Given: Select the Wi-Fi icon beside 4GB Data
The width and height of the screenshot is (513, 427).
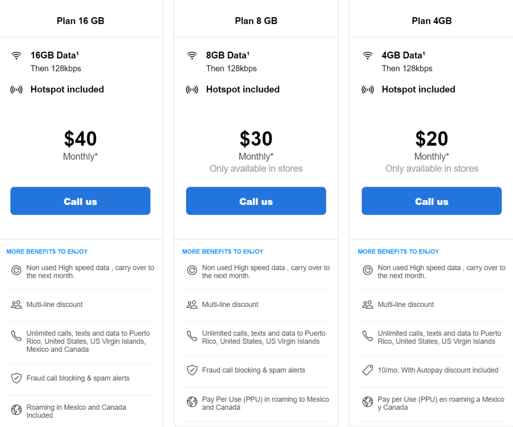Looking at the screenshot, I should pyautogui.click(x=368, y=54).
